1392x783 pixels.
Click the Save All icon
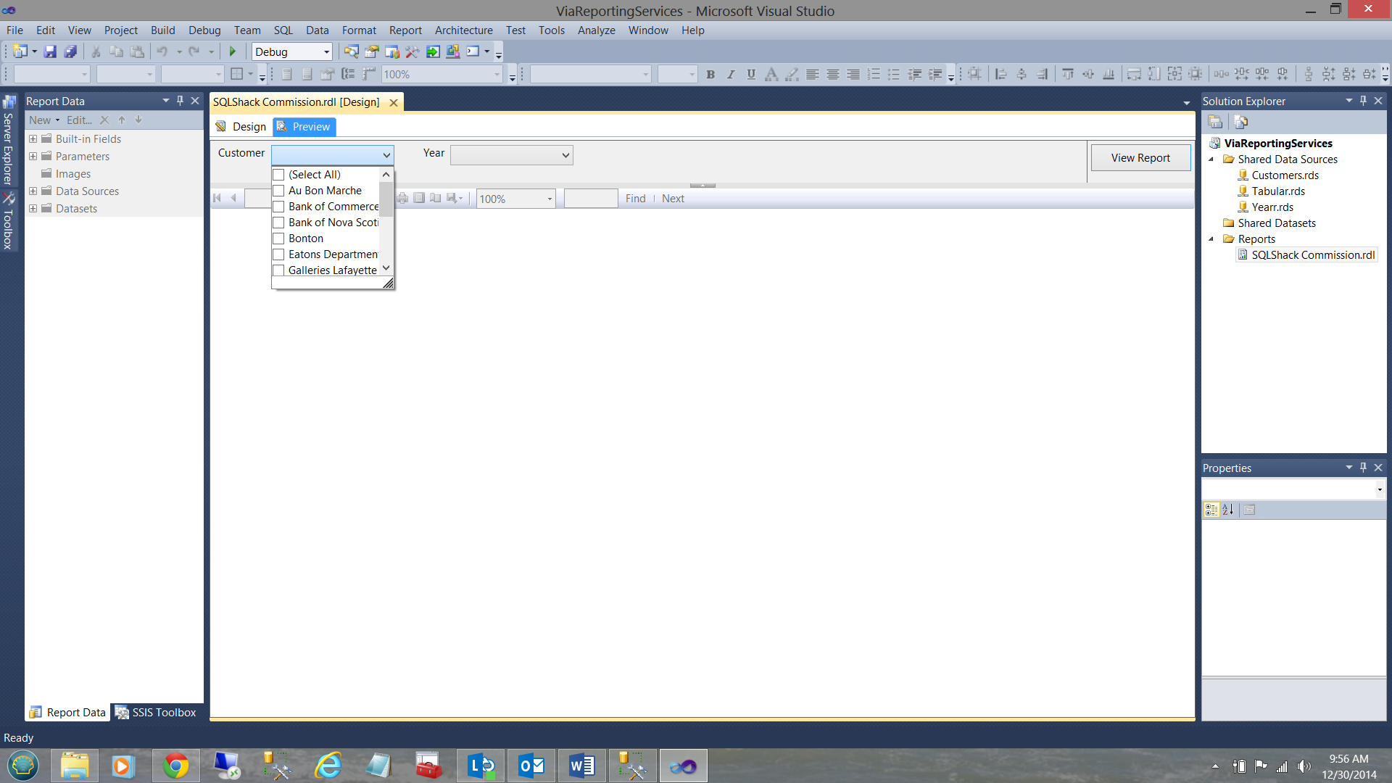(x=70, y=51)
